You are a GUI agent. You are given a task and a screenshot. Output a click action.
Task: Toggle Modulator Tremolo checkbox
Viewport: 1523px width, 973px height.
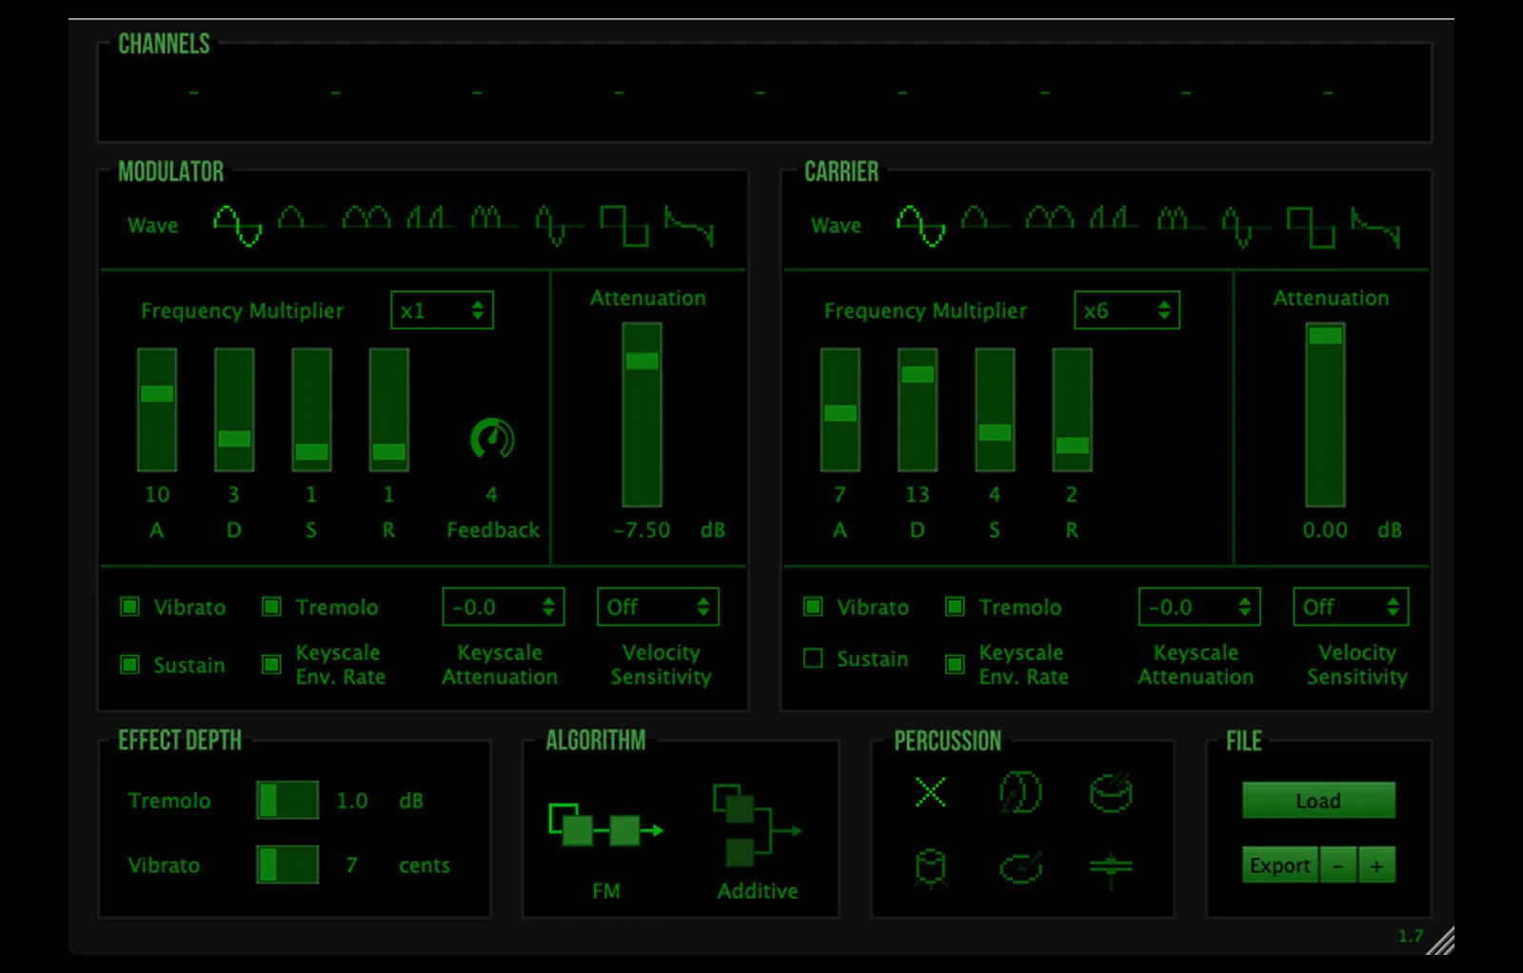pyautogui.click(x=271, y=606)
